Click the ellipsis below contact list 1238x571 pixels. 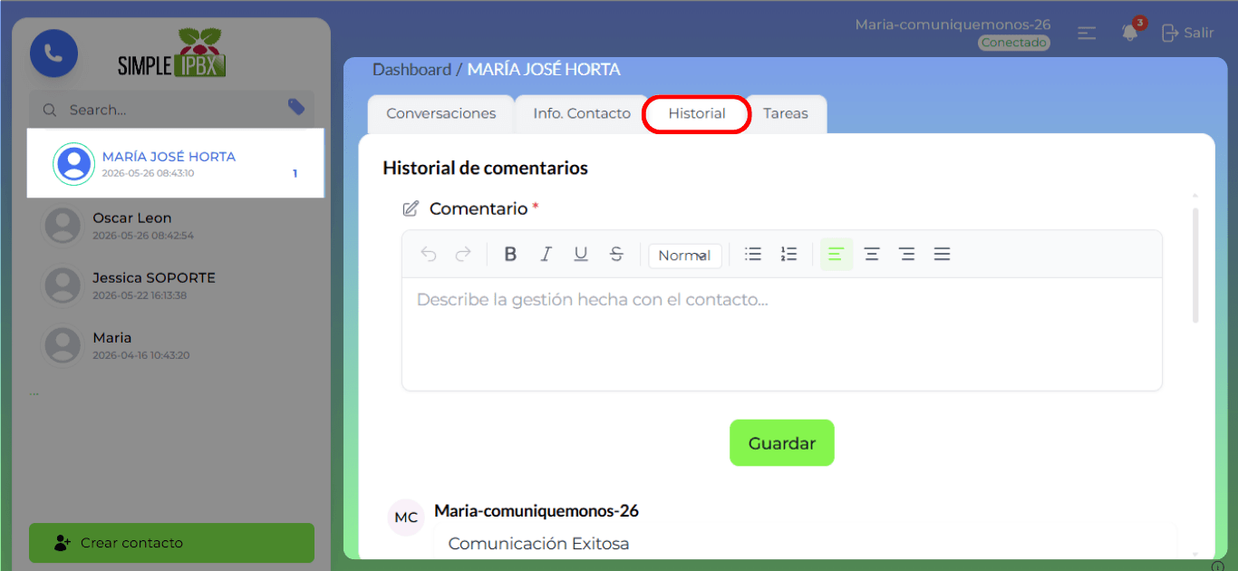[34, 392]
